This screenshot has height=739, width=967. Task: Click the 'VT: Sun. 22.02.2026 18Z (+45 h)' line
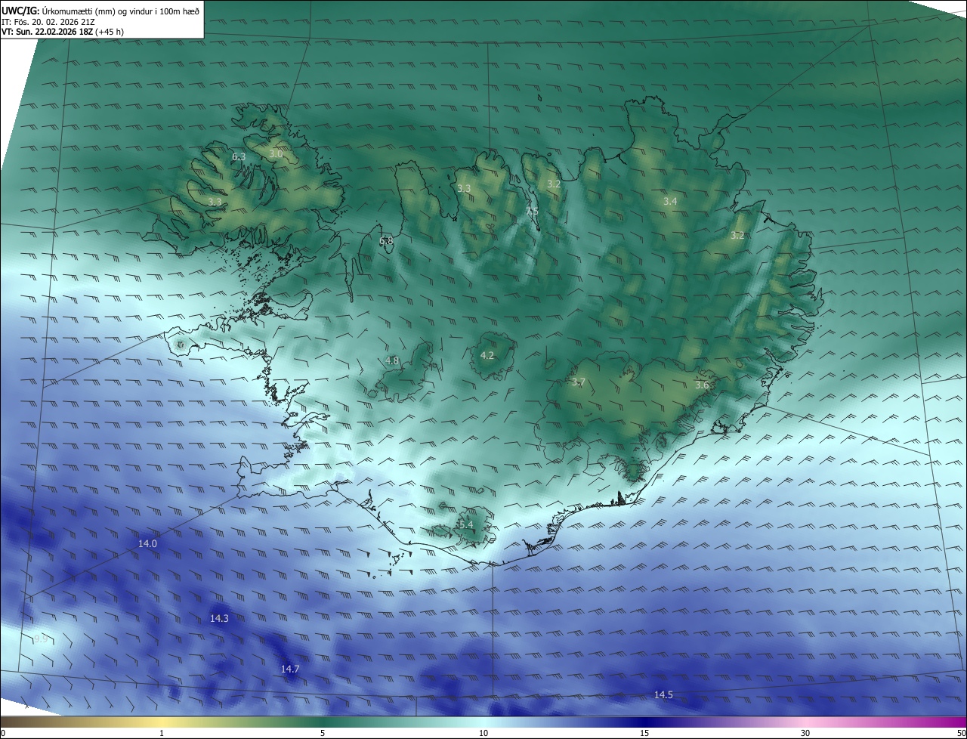point(63,32)
